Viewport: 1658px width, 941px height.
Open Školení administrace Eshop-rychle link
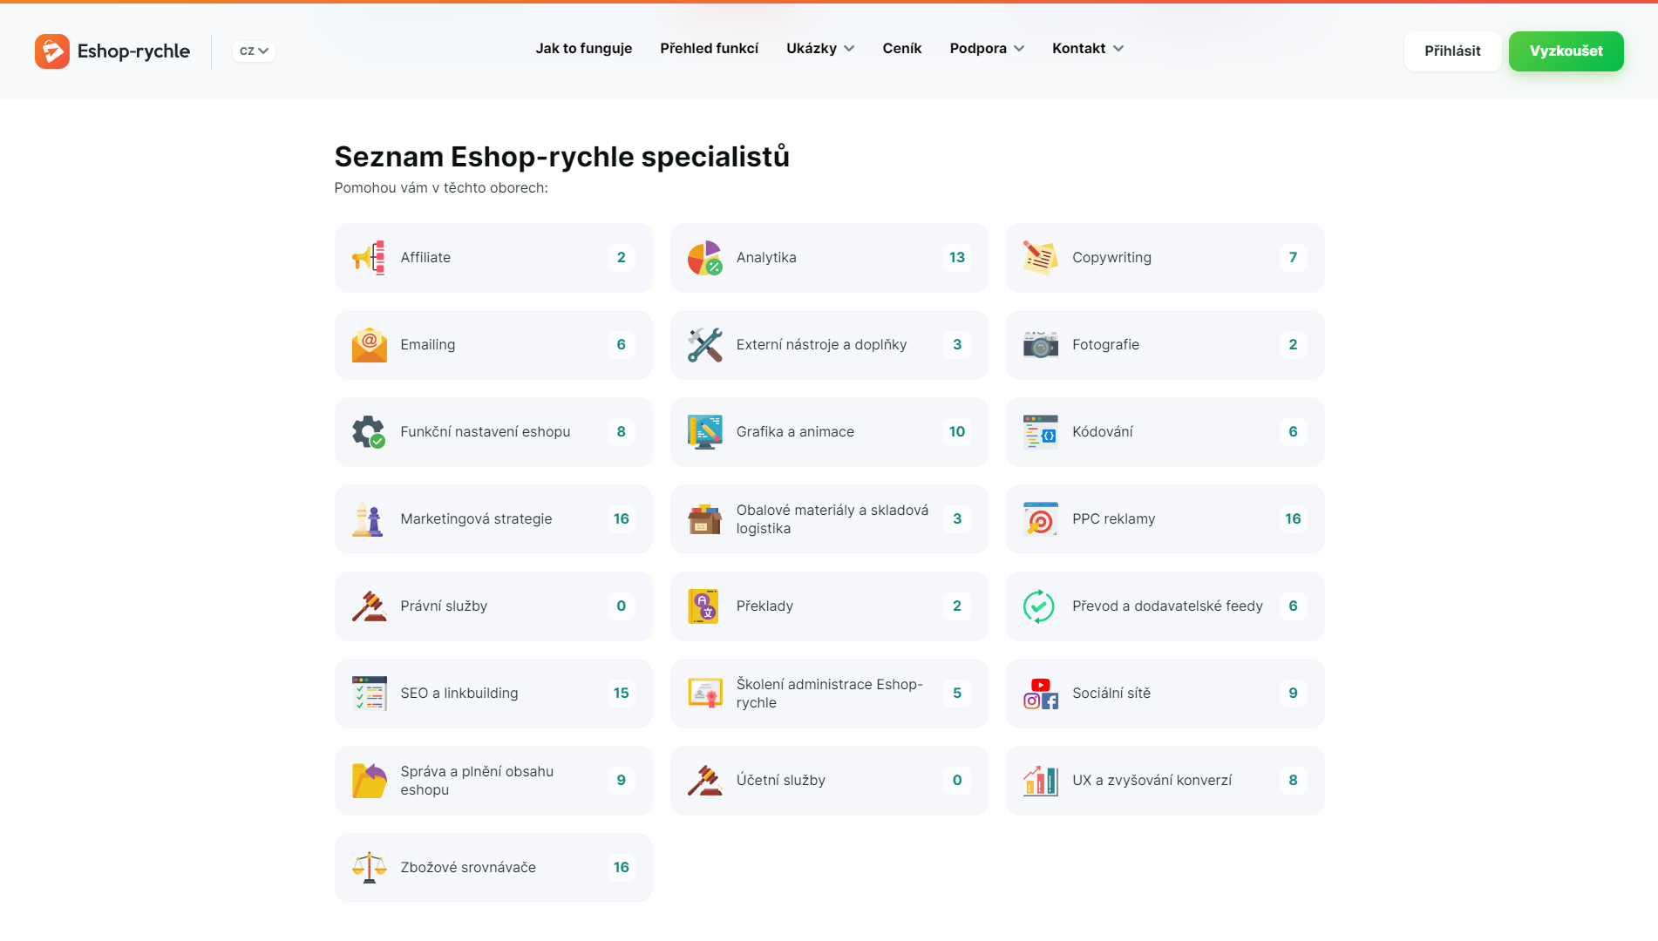[x=829, y=694]
